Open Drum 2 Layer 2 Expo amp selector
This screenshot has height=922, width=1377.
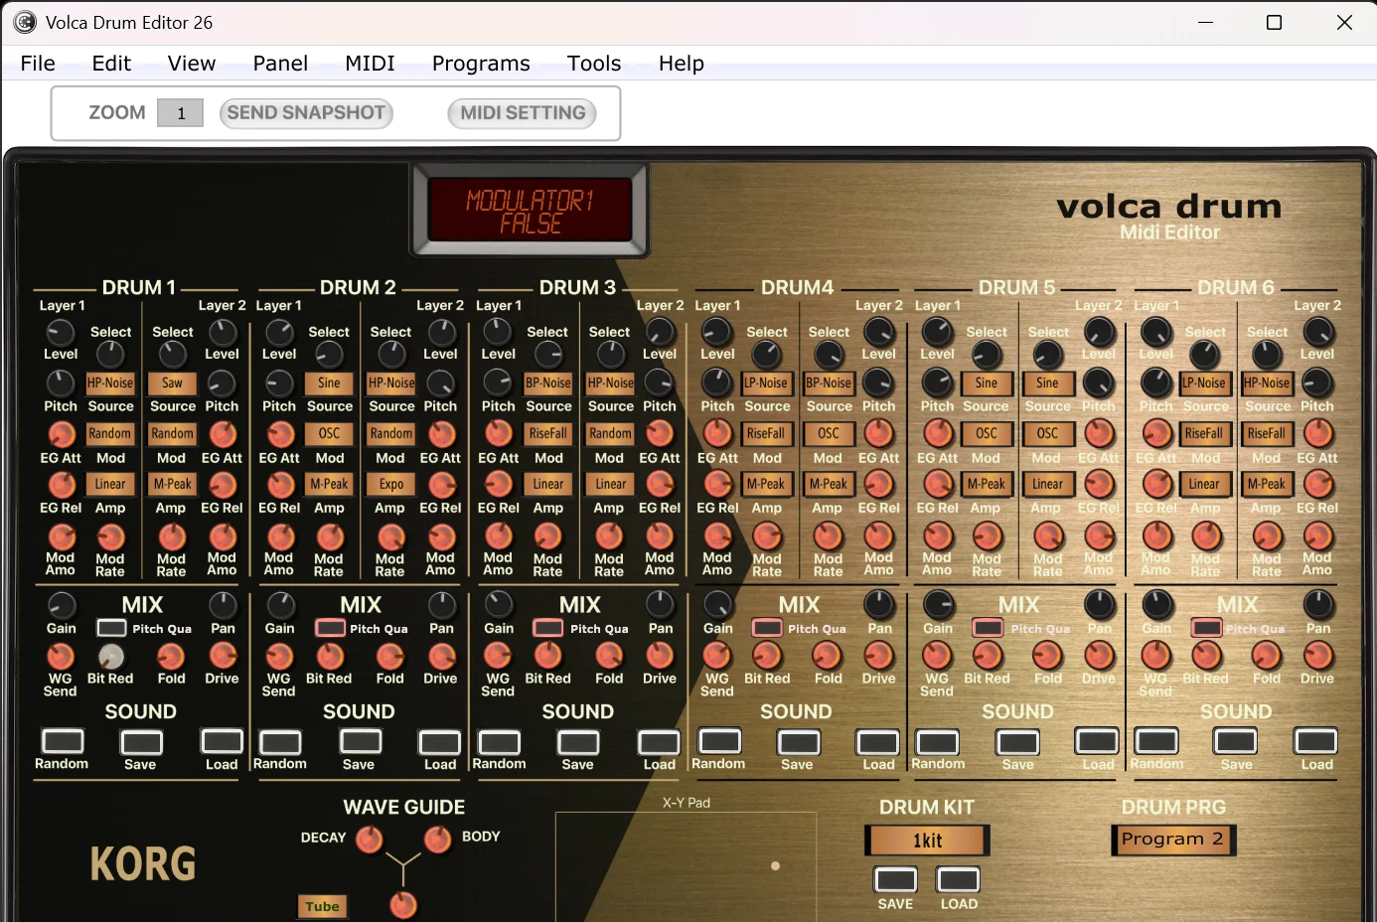(391, 485)
